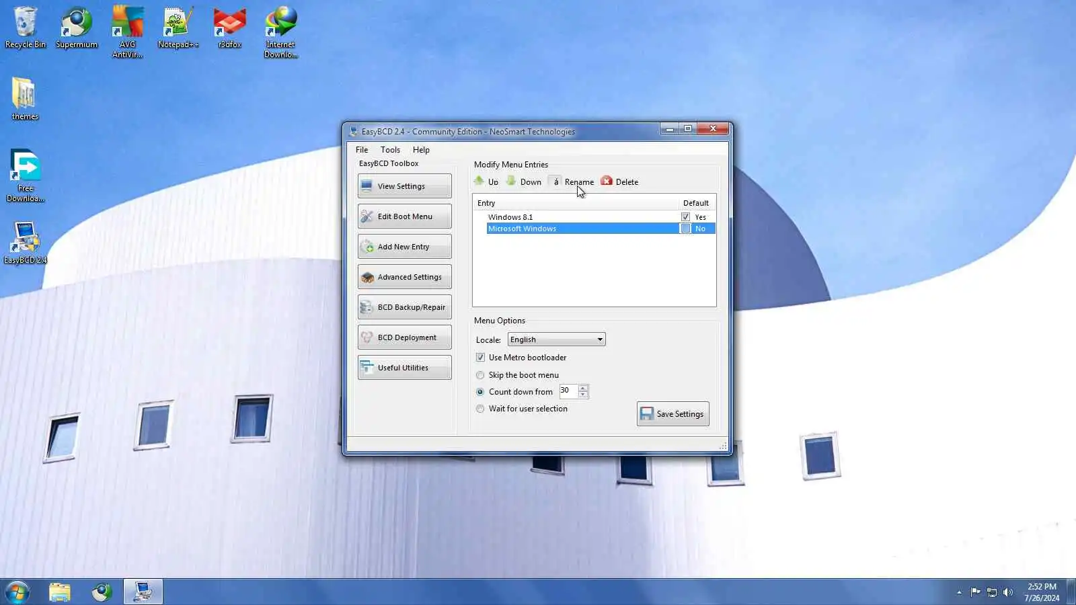Open BCD Backup/Repair section
This screenshot has height=605, width=1076.
[404, 307]
